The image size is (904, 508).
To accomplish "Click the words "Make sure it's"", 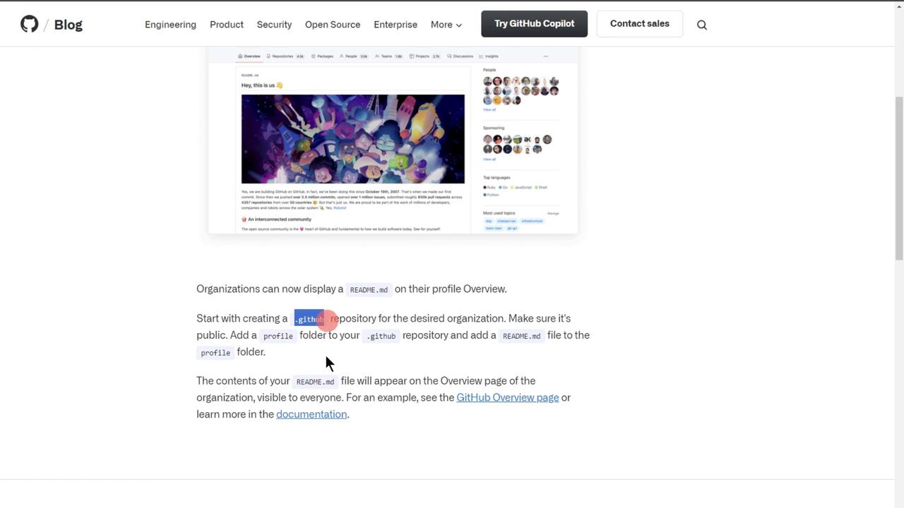I will pyautogui.click(x=540, y=318).
